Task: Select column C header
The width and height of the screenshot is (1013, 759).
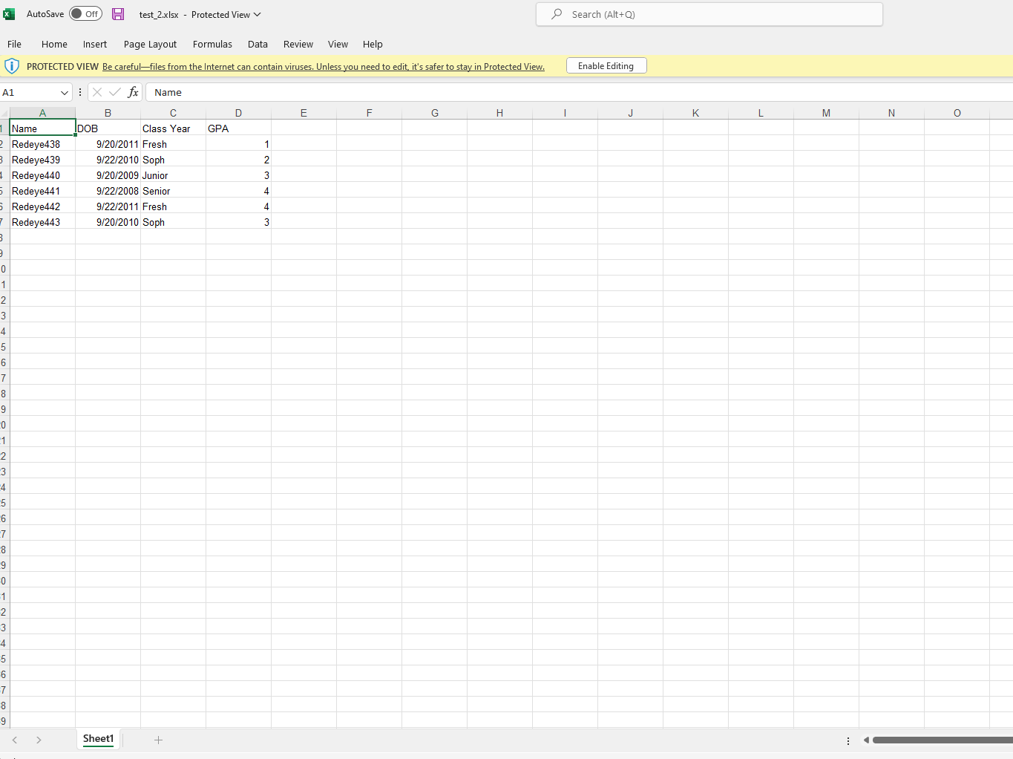Action: coord(173,113)
